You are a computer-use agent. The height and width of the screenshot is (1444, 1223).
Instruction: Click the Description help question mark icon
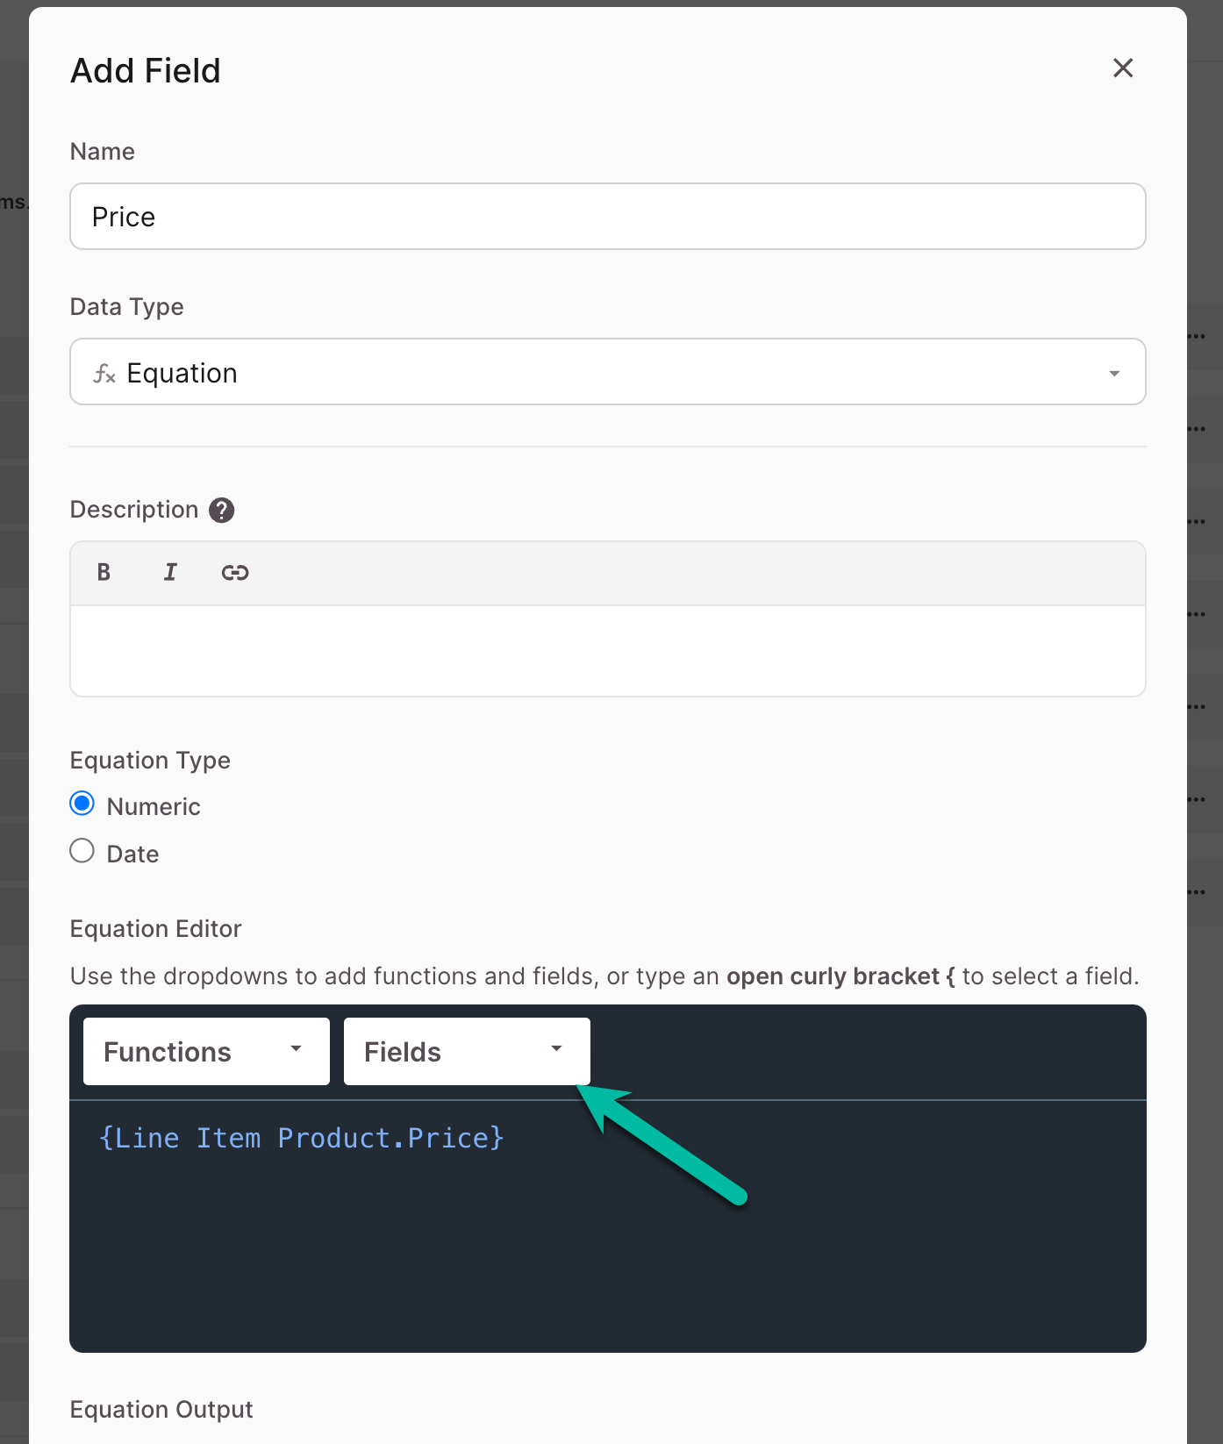(222, 511)
